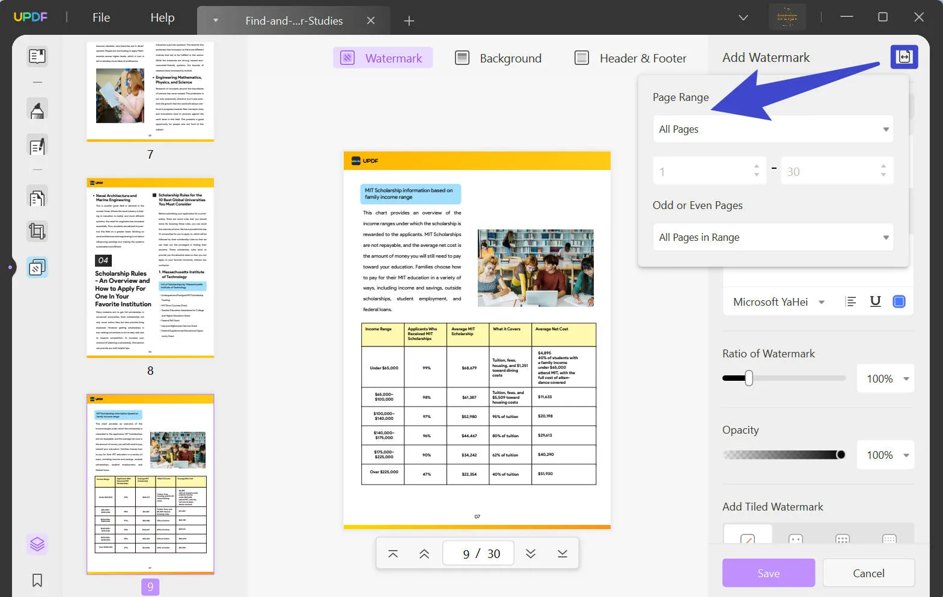Go to the previous page
Image resolution: width=943 pixels, height=597 pixels.
tap(424, 554)
